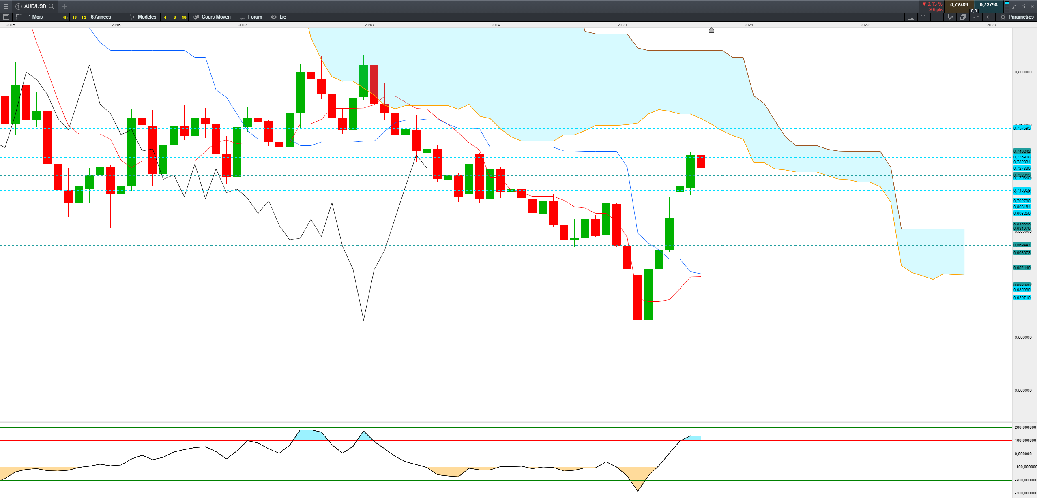This screenshot has width=1037, height=498.
Task: Open the list panel icon
Action: 6,17
